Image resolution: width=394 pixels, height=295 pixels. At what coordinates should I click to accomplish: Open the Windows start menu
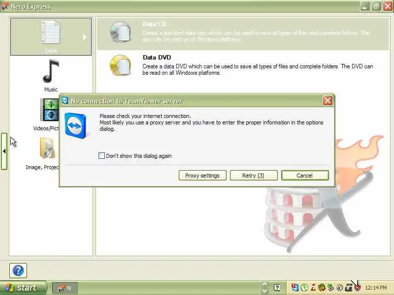pyautogui.click(x=23, y=288)
